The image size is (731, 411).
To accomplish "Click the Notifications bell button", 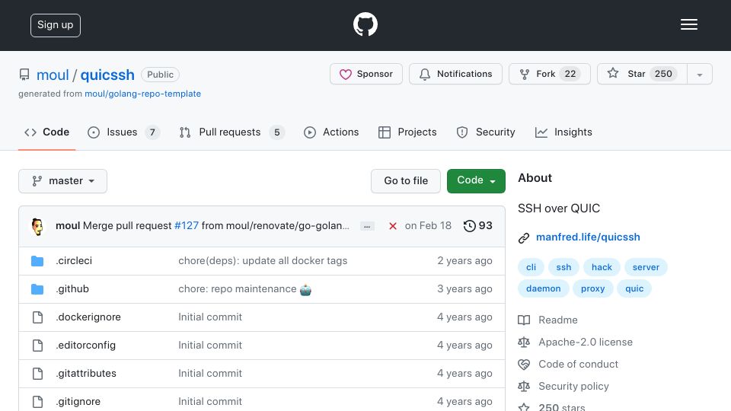I will click(455, 74).
